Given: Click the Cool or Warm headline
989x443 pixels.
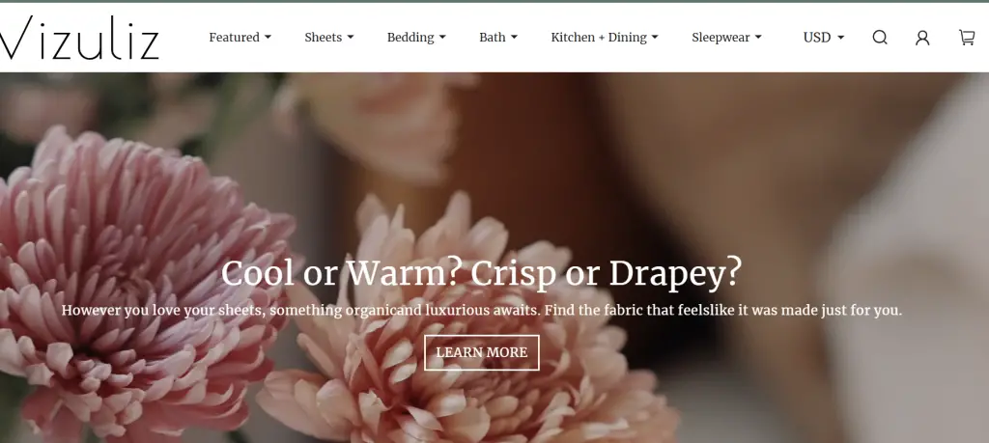Looking at the screenshot, I should (481, 273).
